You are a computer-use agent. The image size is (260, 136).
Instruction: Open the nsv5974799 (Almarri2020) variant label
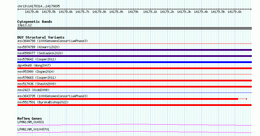click(x=39, y=47)
